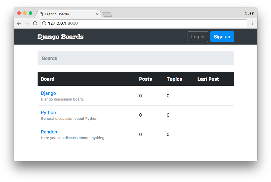Click 'Here you can discuss about anything' text
This screenshot has height=182, width=271.
[73, 138]
